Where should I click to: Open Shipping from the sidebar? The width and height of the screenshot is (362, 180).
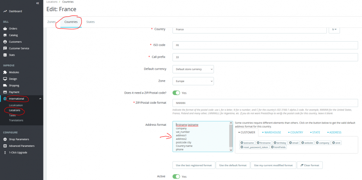click(14, 86)
